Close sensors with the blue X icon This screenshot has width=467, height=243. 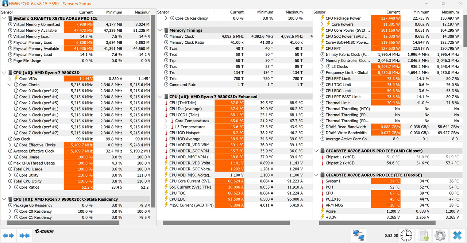457,235
